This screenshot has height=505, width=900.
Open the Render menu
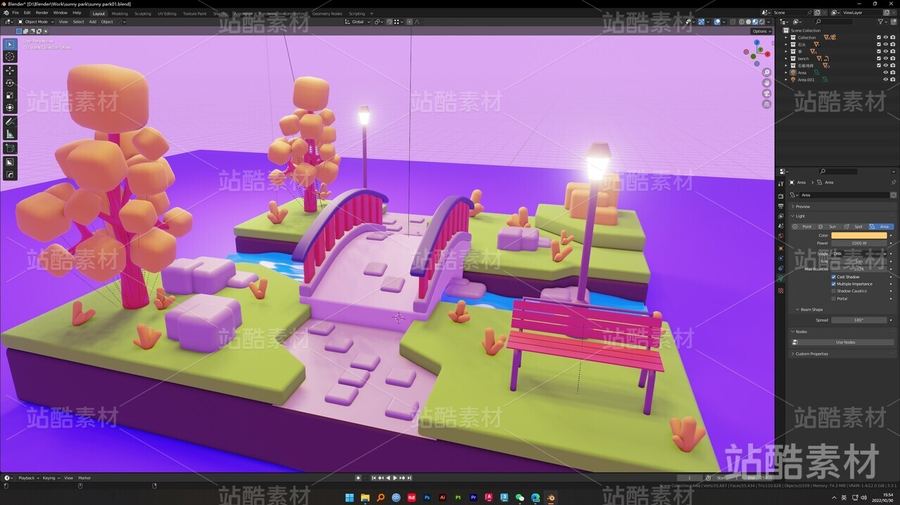(x=42, y=13)
